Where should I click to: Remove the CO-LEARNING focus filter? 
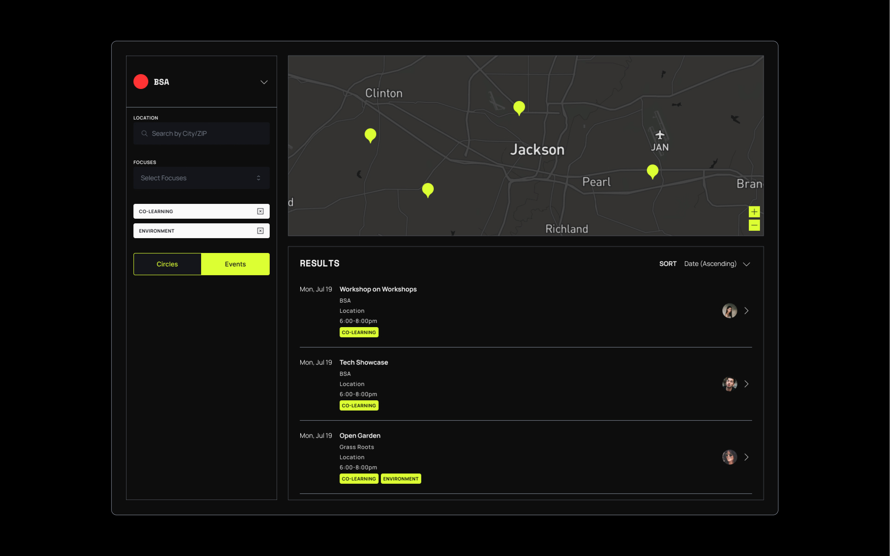pos(260,212)
